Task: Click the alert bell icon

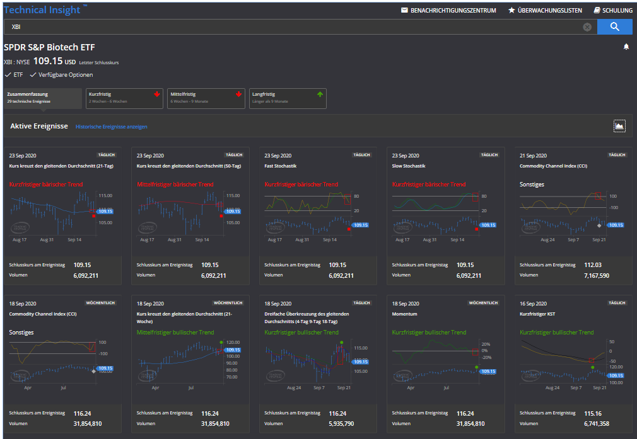Action: (626, 47)
